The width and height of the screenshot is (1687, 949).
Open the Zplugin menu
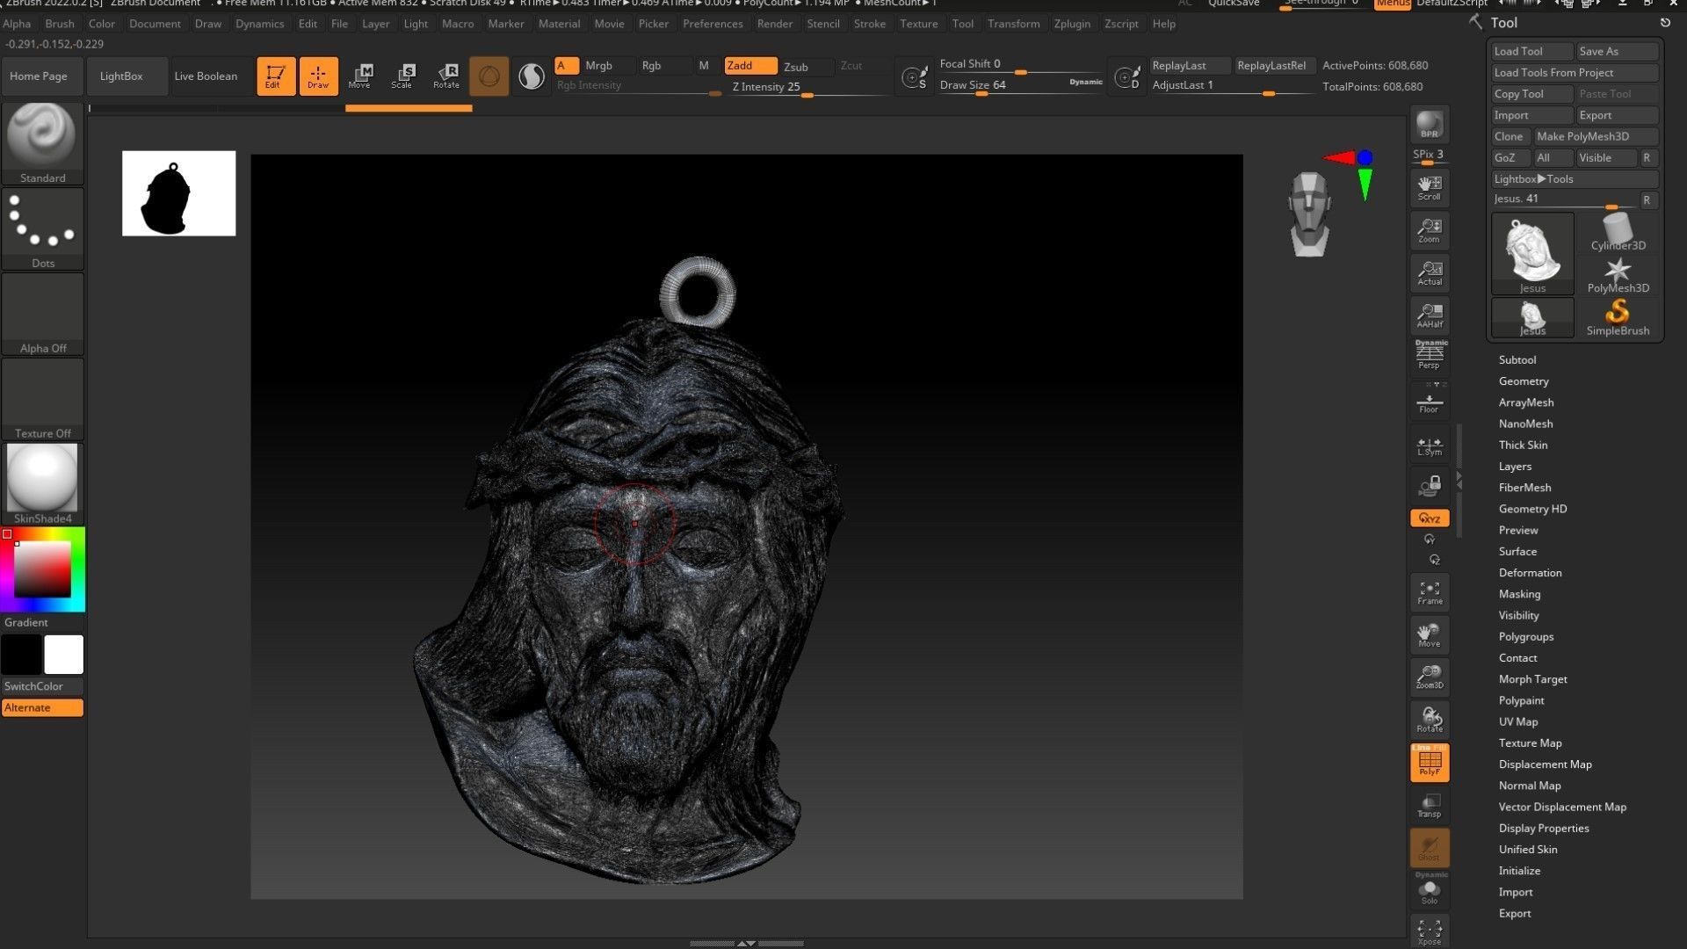point(1072,24)
